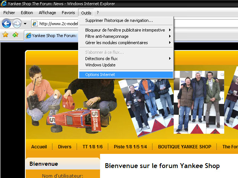Expand Bloqueur de fenêtre publicitaire intempestive submenu
238x178 pixels.
point(126,30)
